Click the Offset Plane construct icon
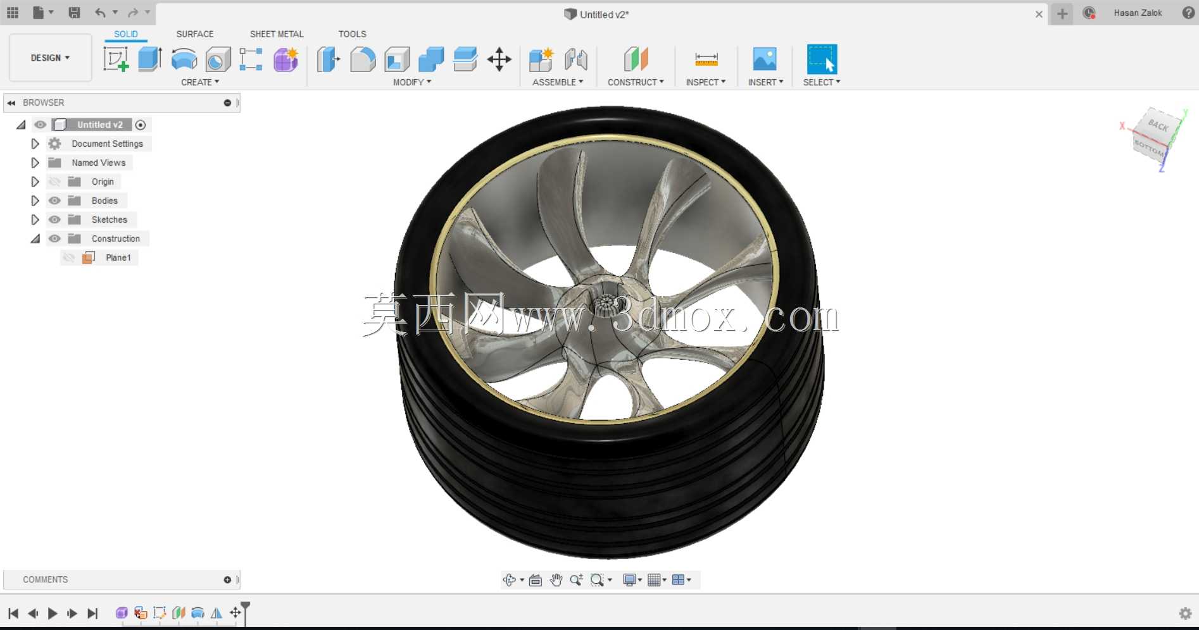 [636, 59]
